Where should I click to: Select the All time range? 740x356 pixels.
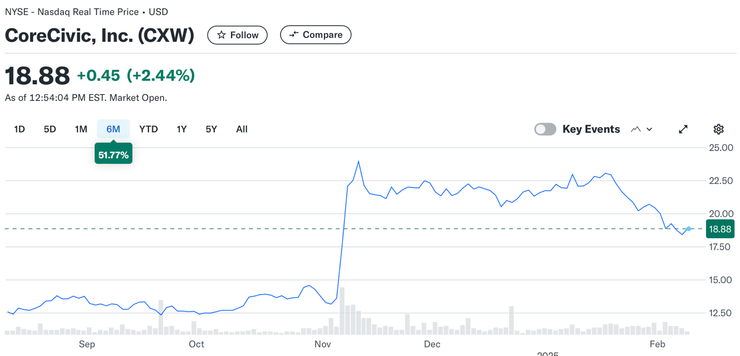click(x=242, y=129)
